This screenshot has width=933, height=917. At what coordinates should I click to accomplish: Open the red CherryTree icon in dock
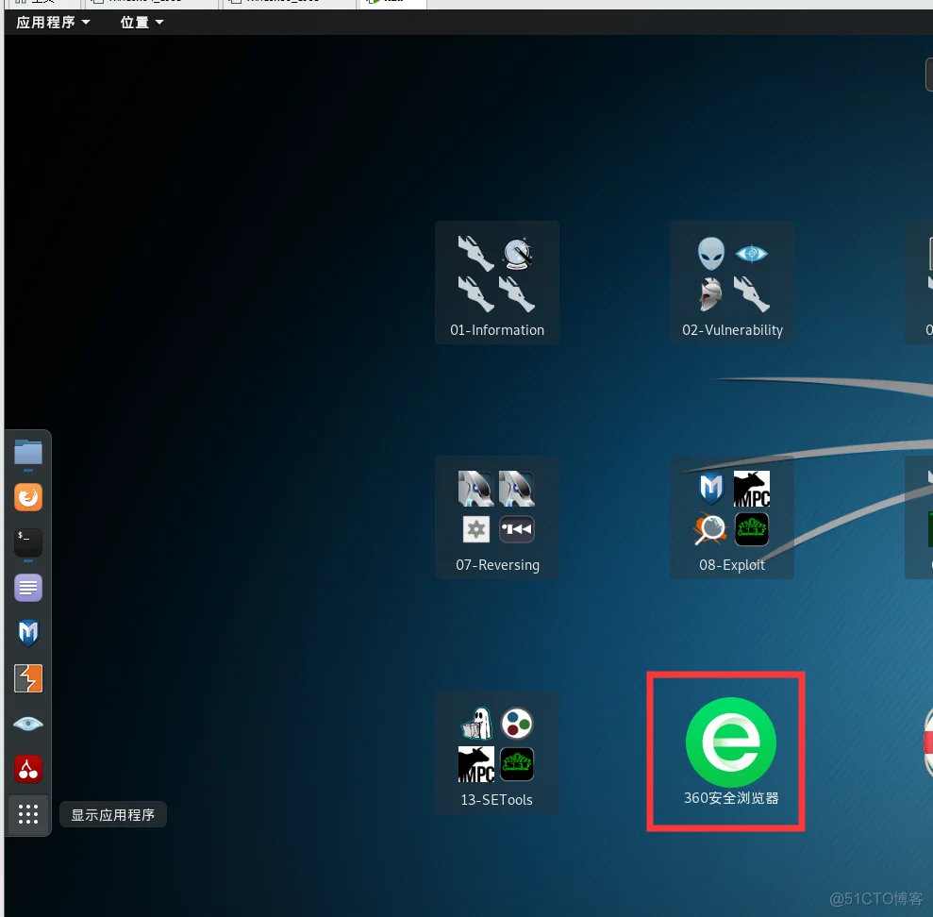pos(28,769)
